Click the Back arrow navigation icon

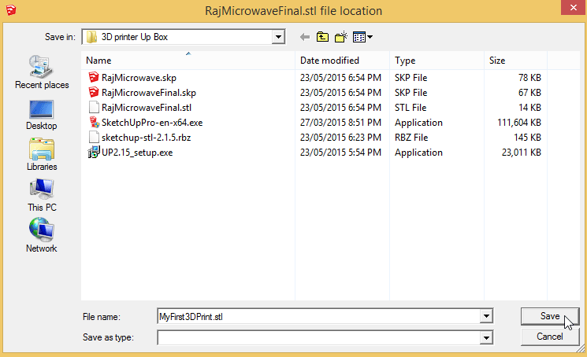305,37
